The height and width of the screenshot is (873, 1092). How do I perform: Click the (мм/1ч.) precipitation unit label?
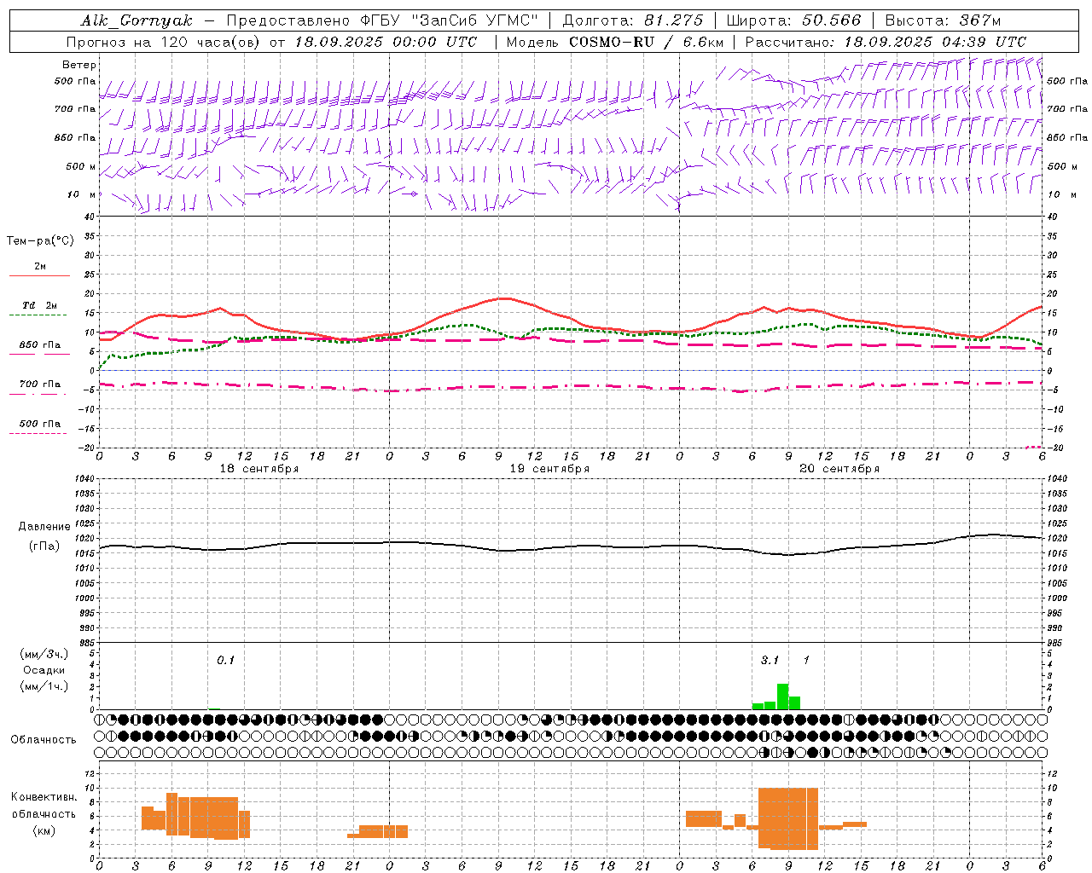(44, 686)
